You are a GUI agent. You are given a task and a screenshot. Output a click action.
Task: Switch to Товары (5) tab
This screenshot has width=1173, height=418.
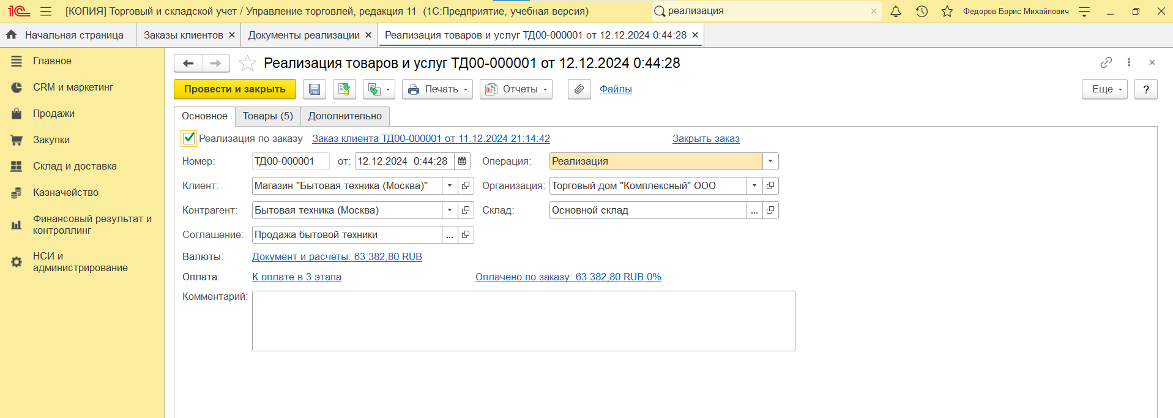pyautogui.click(x=268, y=116)
